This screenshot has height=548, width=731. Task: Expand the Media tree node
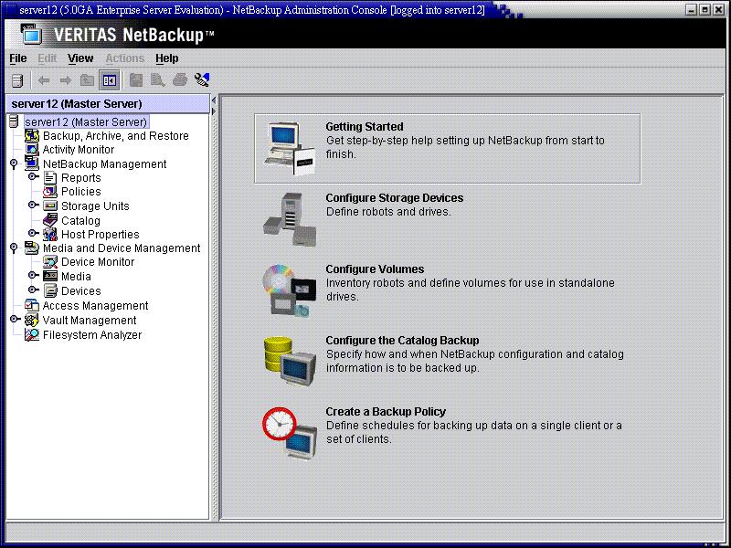[33, 276]
